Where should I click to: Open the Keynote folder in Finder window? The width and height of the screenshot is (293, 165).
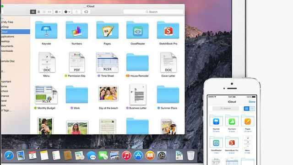46,30
